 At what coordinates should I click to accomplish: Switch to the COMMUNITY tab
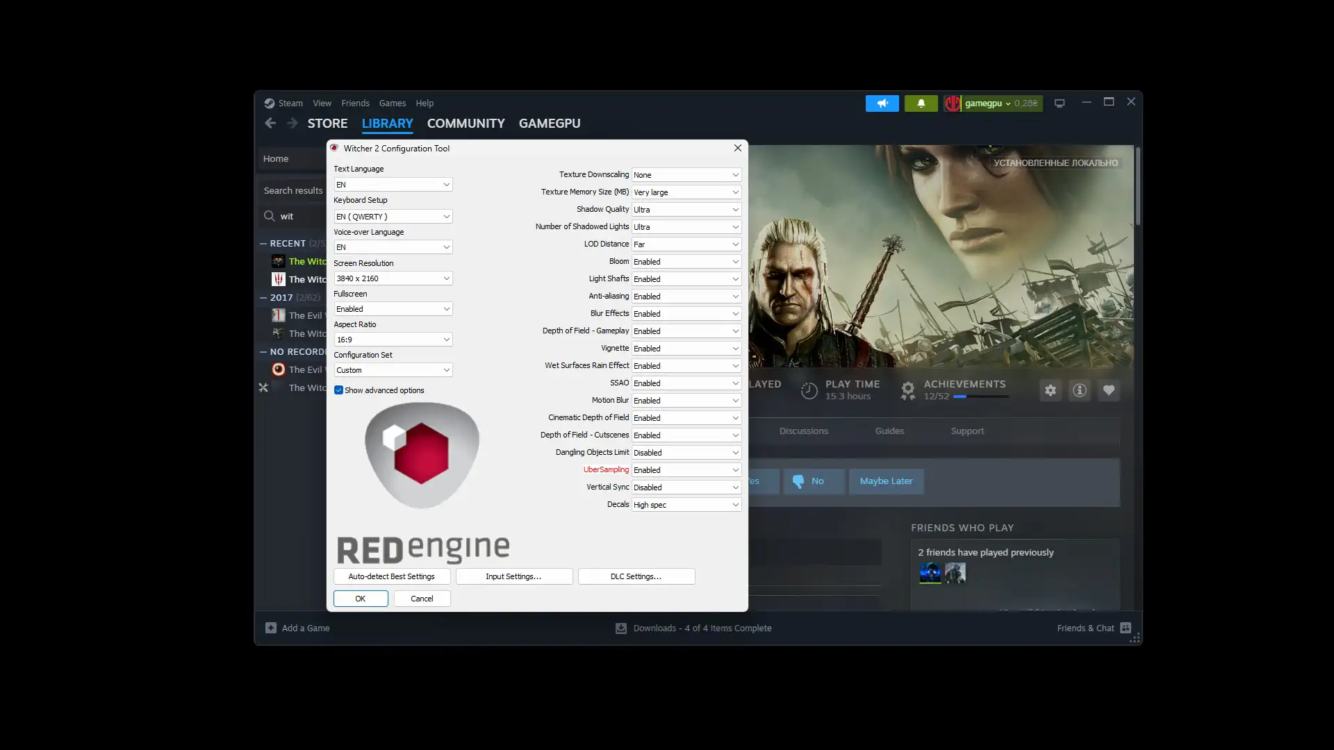(466, 124)
